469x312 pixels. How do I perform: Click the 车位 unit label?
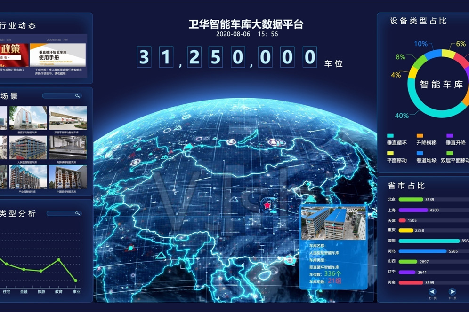[333, 63]
